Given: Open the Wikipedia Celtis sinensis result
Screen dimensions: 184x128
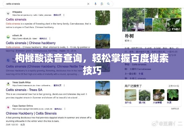Looking at the screenshot, I should click(16, 20).
